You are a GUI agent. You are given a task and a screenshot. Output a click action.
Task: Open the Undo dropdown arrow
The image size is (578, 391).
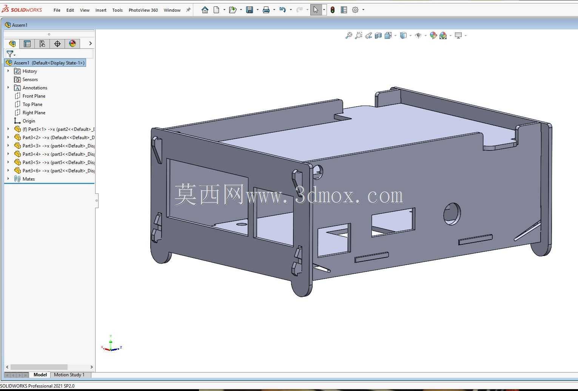click(x=291, y=10)
